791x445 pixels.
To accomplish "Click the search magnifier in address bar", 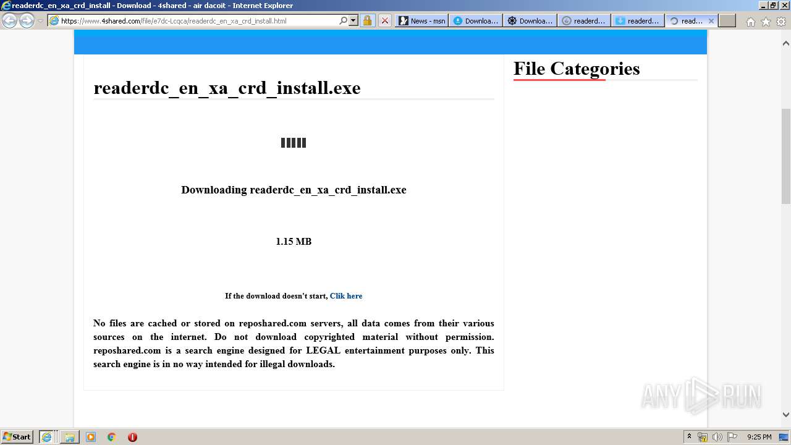I will [344, 20].
